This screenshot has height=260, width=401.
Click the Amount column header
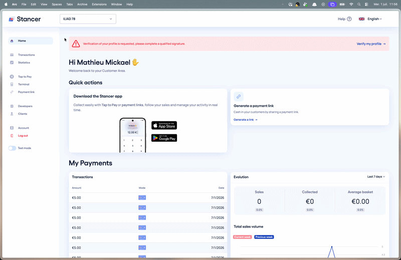tap(77, 188)
